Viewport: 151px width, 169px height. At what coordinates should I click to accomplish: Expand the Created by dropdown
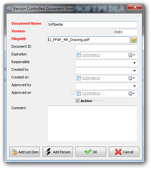(134, 71)
